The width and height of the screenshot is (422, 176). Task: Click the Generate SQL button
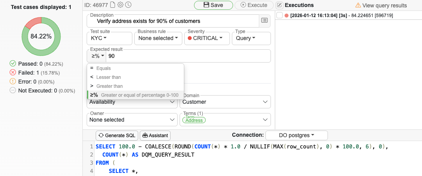point(117,135)
